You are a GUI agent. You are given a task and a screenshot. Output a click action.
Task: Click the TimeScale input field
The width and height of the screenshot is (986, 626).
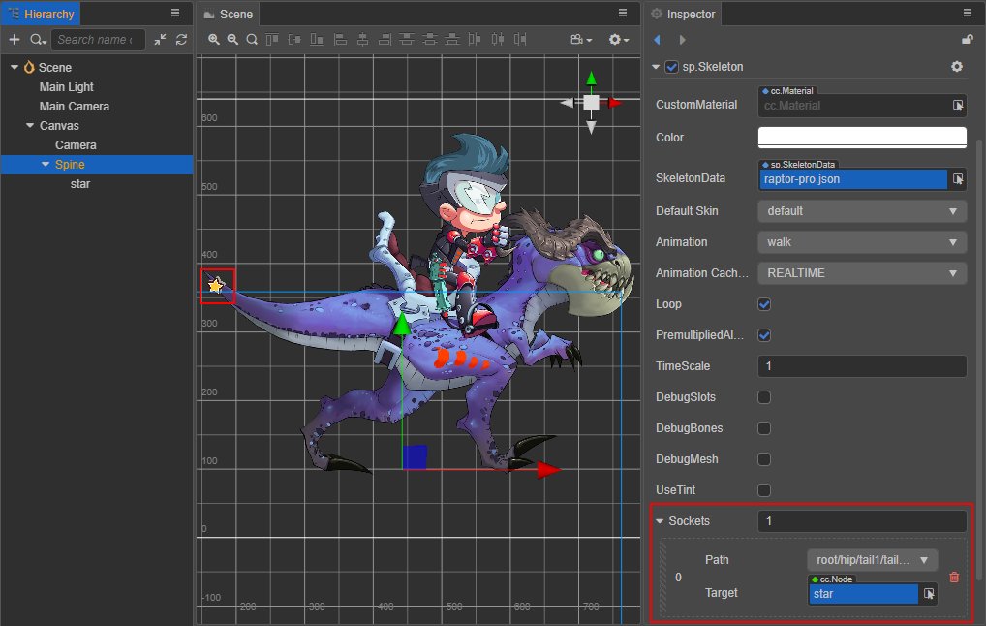(x=862, y=365)
